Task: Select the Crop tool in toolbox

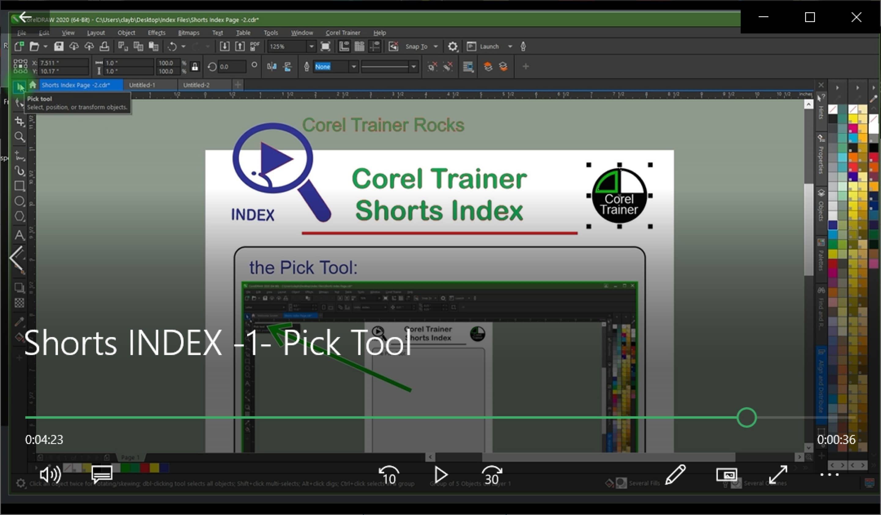Action: 20,121
